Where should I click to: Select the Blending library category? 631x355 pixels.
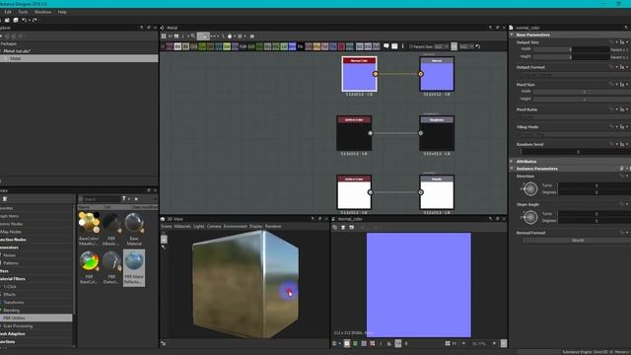pos(11,311)
